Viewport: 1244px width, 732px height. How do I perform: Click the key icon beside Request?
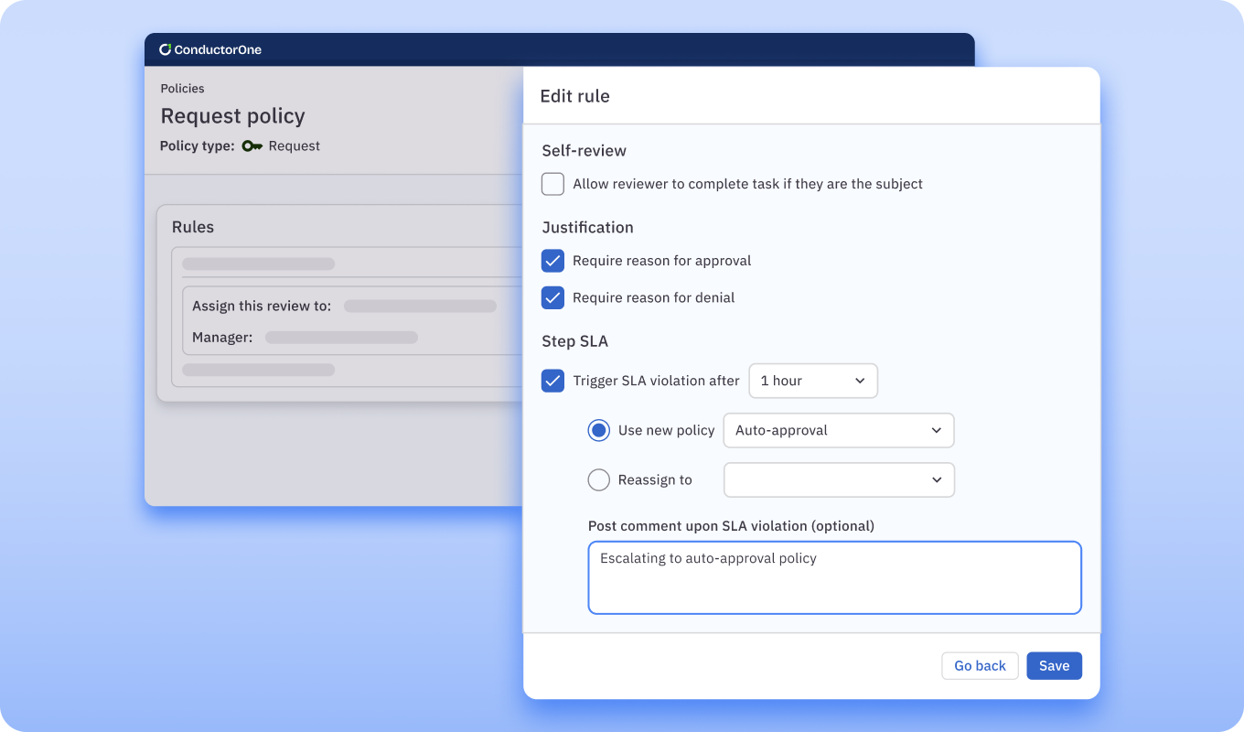(x=252, y=146)
